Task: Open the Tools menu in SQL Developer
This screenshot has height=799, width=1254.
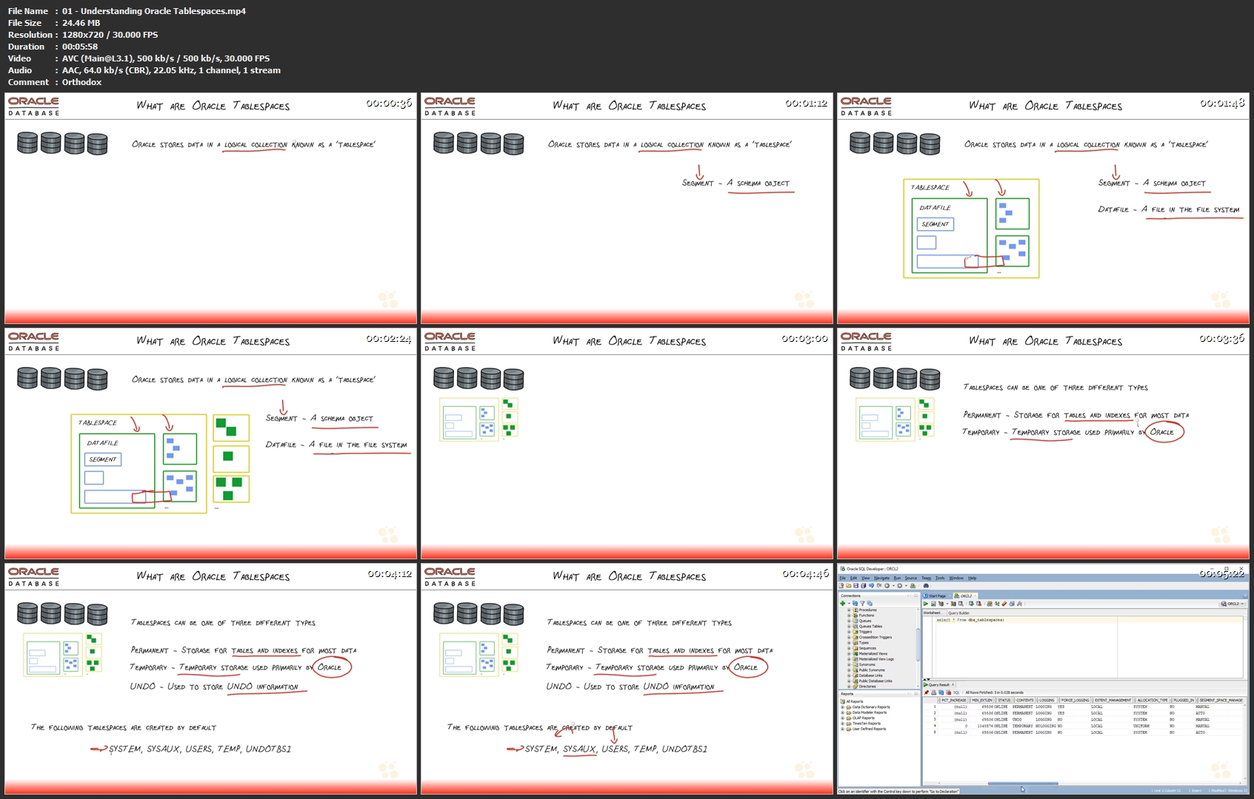Action: coord(940,578)
